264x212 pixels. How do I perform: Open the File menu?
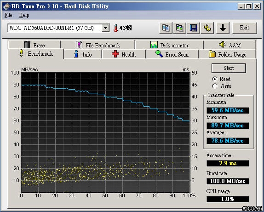click(x=8, y=15)
